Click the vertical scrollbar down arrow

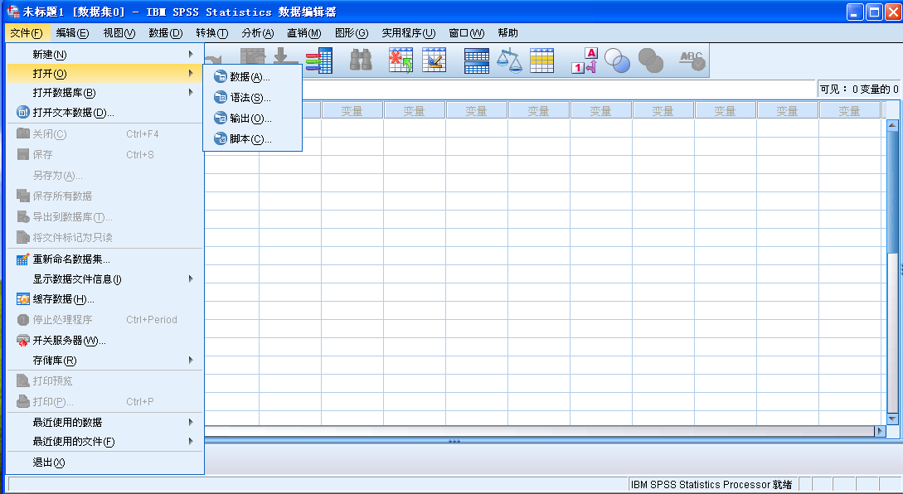pyautogui.click(x=892, y=419)
